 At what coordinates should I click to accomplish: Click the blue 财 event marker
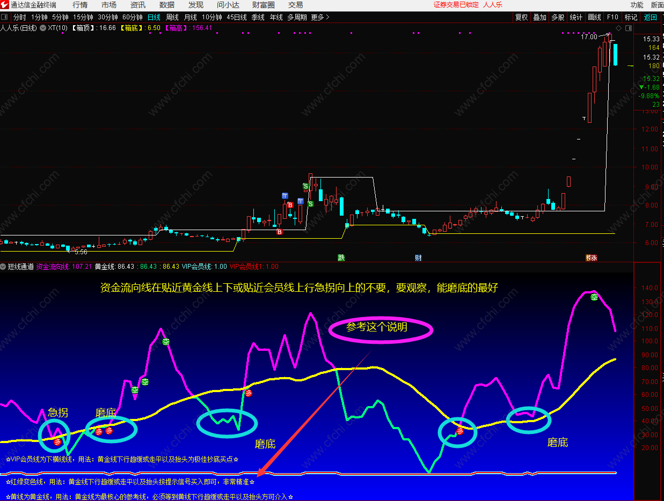point(418,257)
